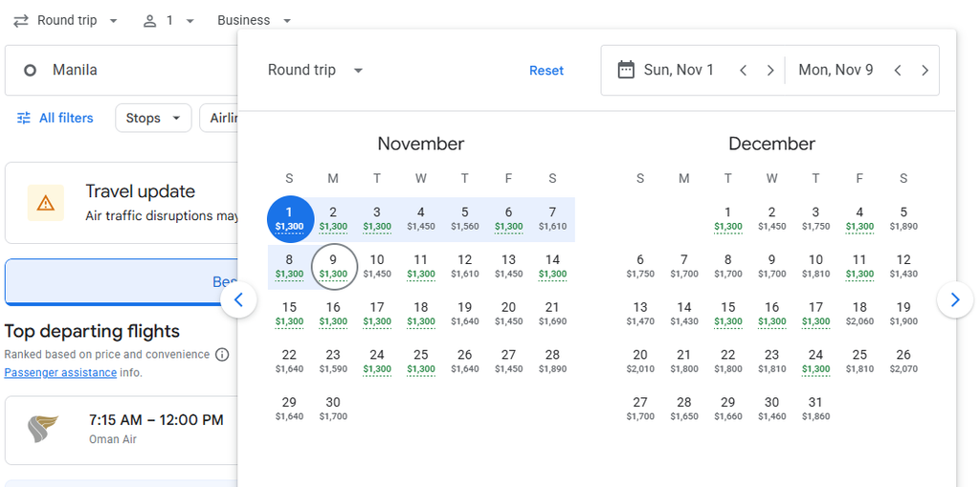The height and width of the screenshot is (487, 980).
Task: Advance departure date one day later
Action: click(x=770, y=70)
